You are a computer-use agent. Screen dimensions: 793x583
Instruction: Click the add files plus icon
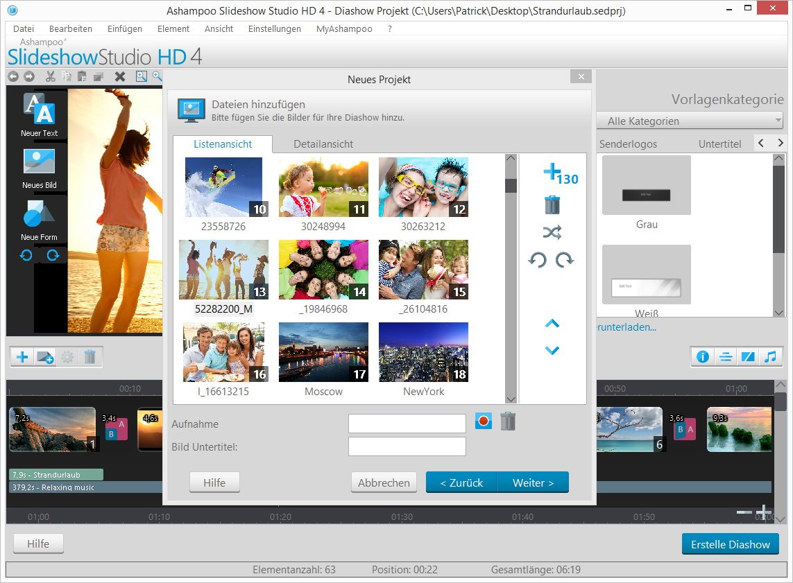[553, 173]
